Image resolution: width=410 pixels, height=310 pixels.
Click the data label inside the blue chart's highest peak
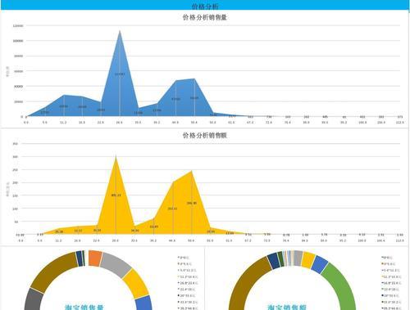(x=120, y=74)
